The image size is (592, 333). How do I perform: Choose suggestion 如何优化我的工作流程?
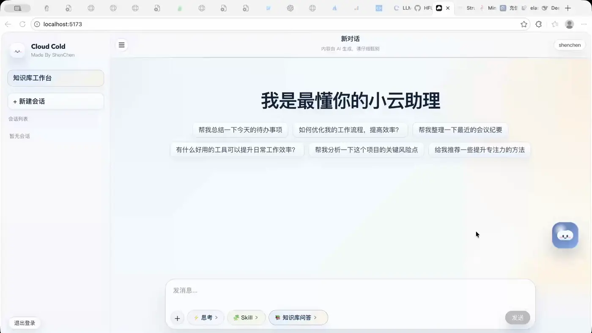tap(350, 130)
